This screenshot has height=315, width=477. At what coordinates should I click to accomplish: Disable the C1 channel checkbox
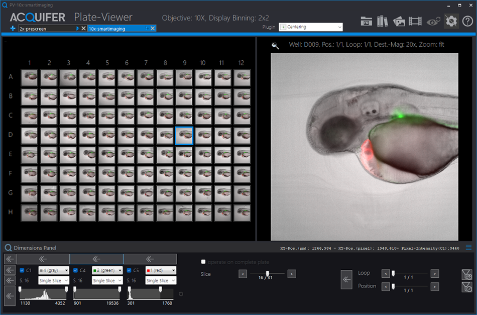[x=21, y=270]
